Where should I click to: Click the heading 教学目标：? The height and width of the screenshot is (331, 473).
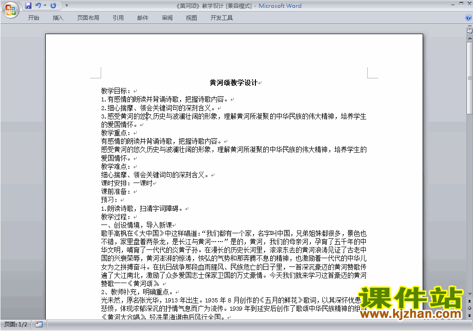[117, 91]
